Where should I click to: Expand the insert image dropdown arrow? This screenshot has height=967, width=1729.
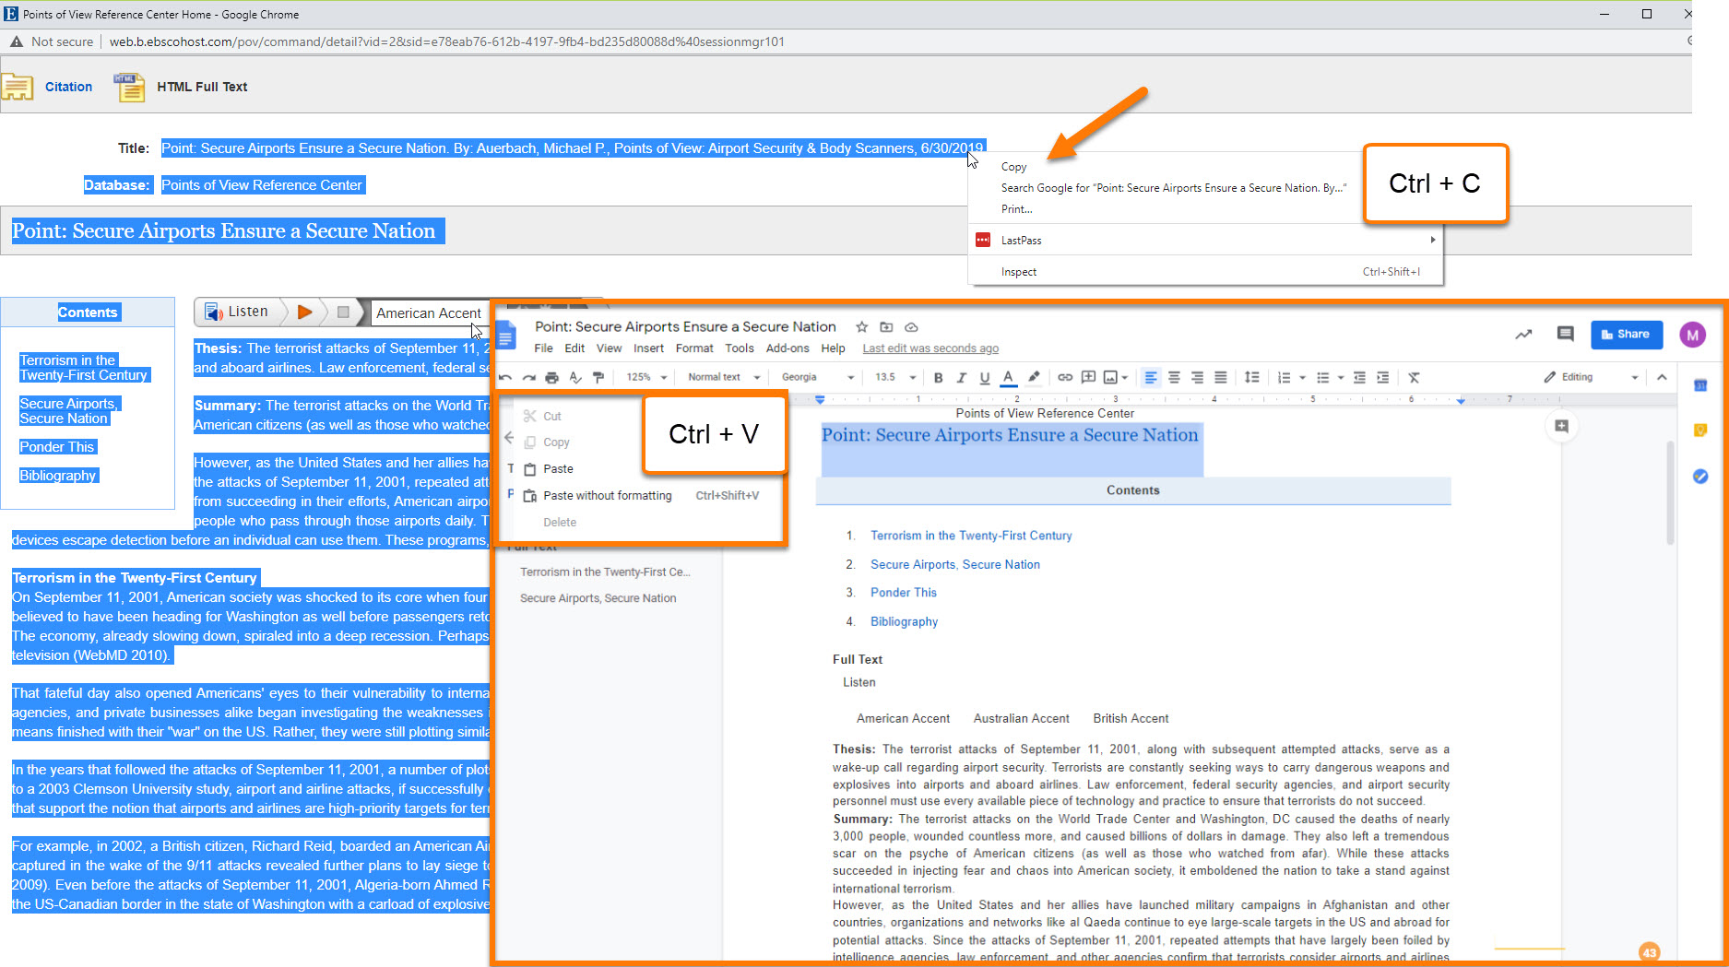(x=1125, y=378)
